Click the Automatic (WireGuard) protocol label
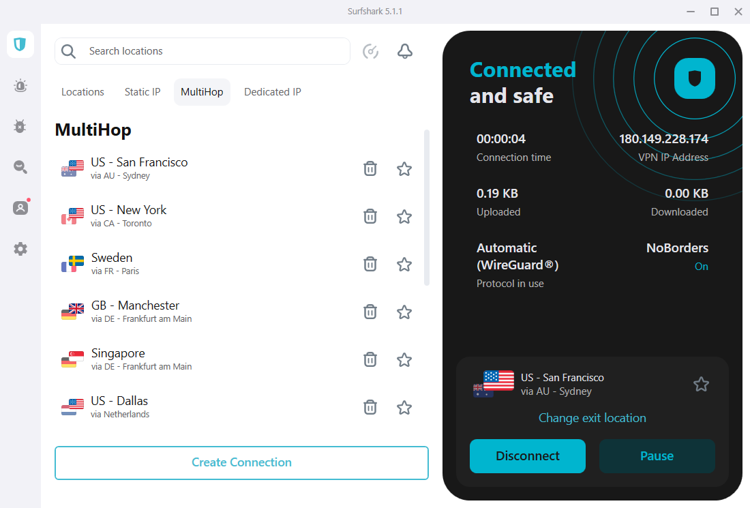This screenshot has width=750, height=508. click(x=517, y=256)
